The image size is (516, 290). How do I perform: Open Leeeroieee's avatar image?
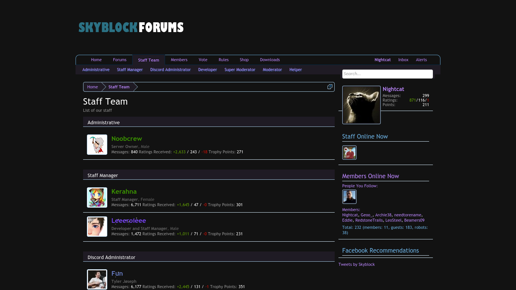click(97, 227)
